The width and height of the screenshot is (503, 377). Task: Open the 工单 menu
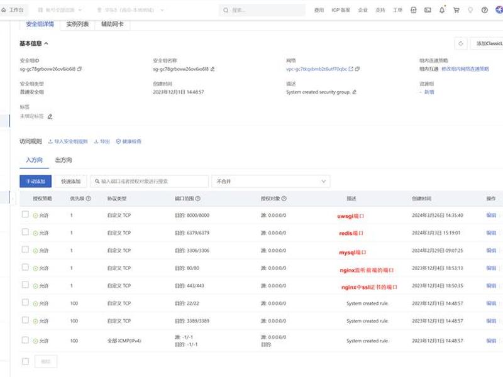tap(397, 10)
